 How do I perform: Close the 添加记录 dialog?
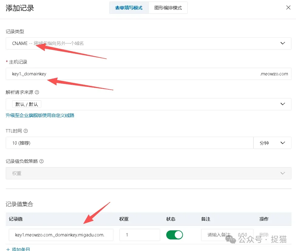pyautogui.click(x=288, y=7)
